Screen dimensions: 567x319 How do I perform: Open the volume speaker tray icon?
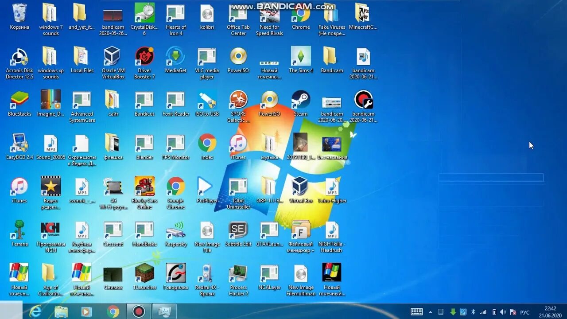click(x=504, y=312)
